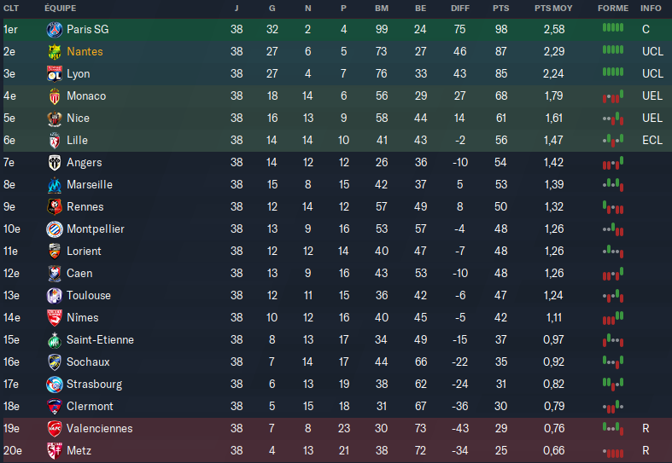Open the Saint-Etienne crest icon
The width and height of the screenshot is (672, 463).
point(55,340)
